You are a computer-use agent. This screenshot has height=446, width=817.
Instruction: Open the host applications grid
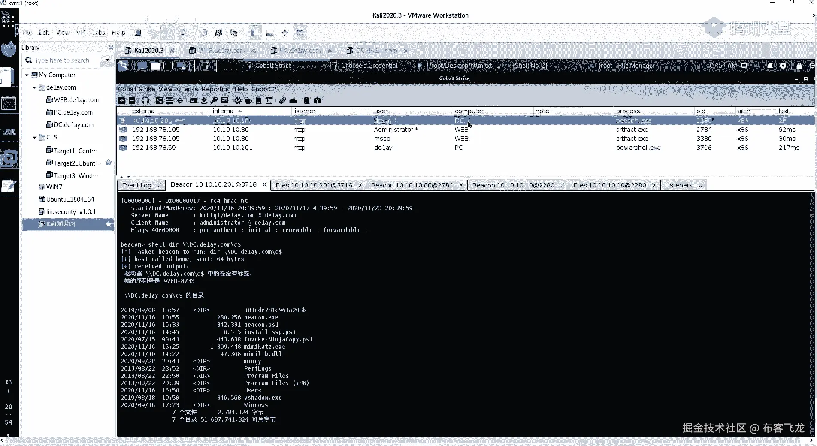pos(8,20)
